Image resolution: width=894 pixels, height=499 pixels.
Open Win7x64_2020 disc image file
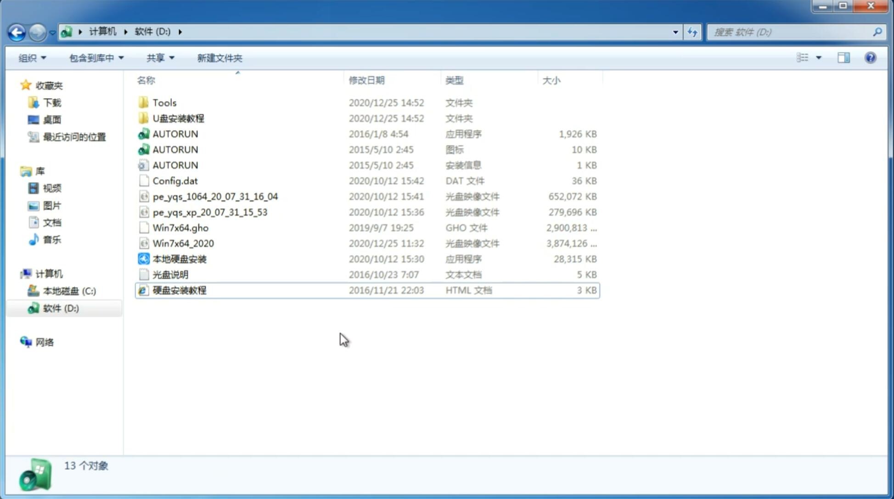coord(184,244)
